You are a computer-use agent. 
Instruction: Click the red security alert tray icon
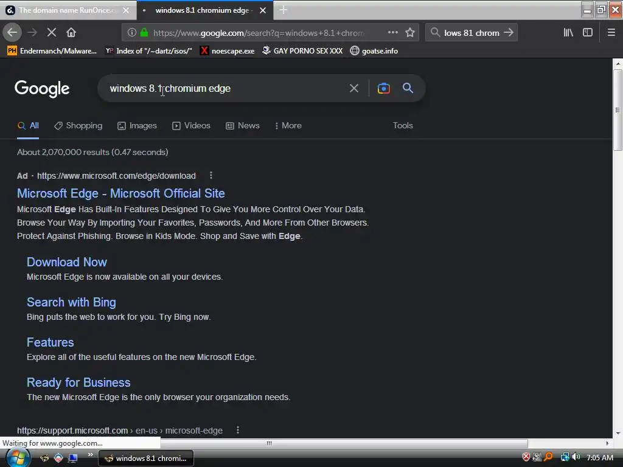click(526, 457)
